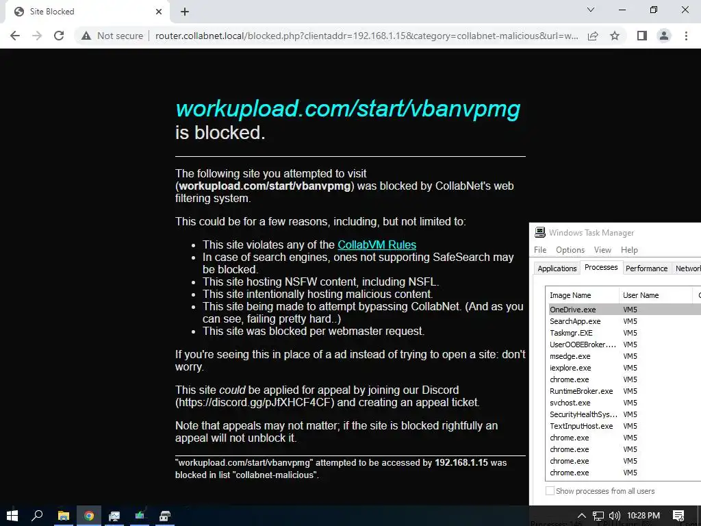701x526 pixels.
Task: Open the notification center icon
Action: click(x=678, y=516)
